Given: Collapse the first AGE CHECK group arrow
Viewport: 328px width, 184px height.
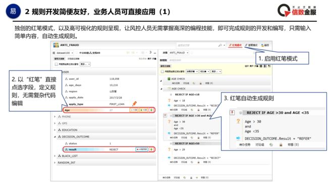Looking at the screenshot, I should [x=161, y=81].
